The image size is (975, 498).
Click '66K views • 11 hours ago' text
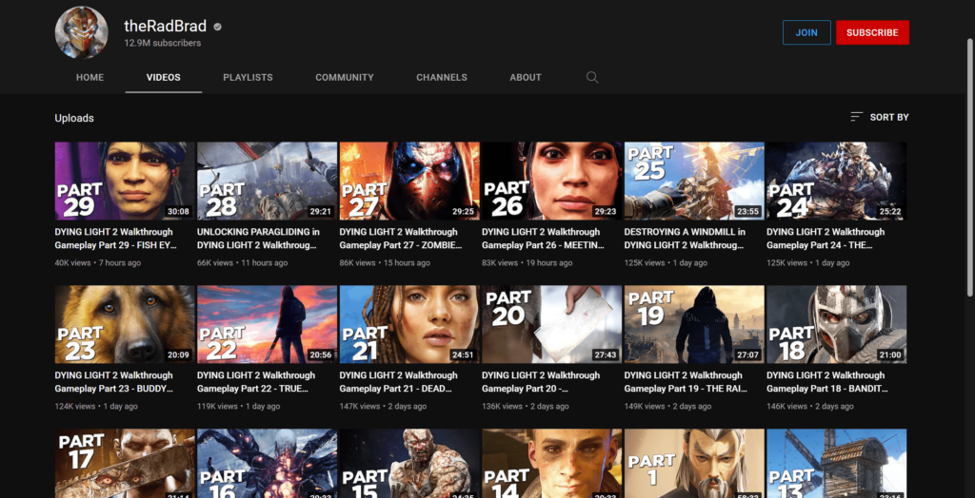tap(243, 262)
